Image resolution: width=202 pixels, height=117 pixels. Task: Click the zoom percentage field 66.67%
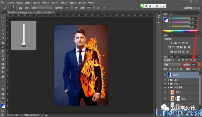click(x=10, y=115)
